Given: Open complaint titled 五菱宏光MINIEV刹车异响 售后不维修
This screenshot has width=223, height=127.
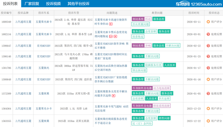Looking at the screenshot, I should coord(111,46).
